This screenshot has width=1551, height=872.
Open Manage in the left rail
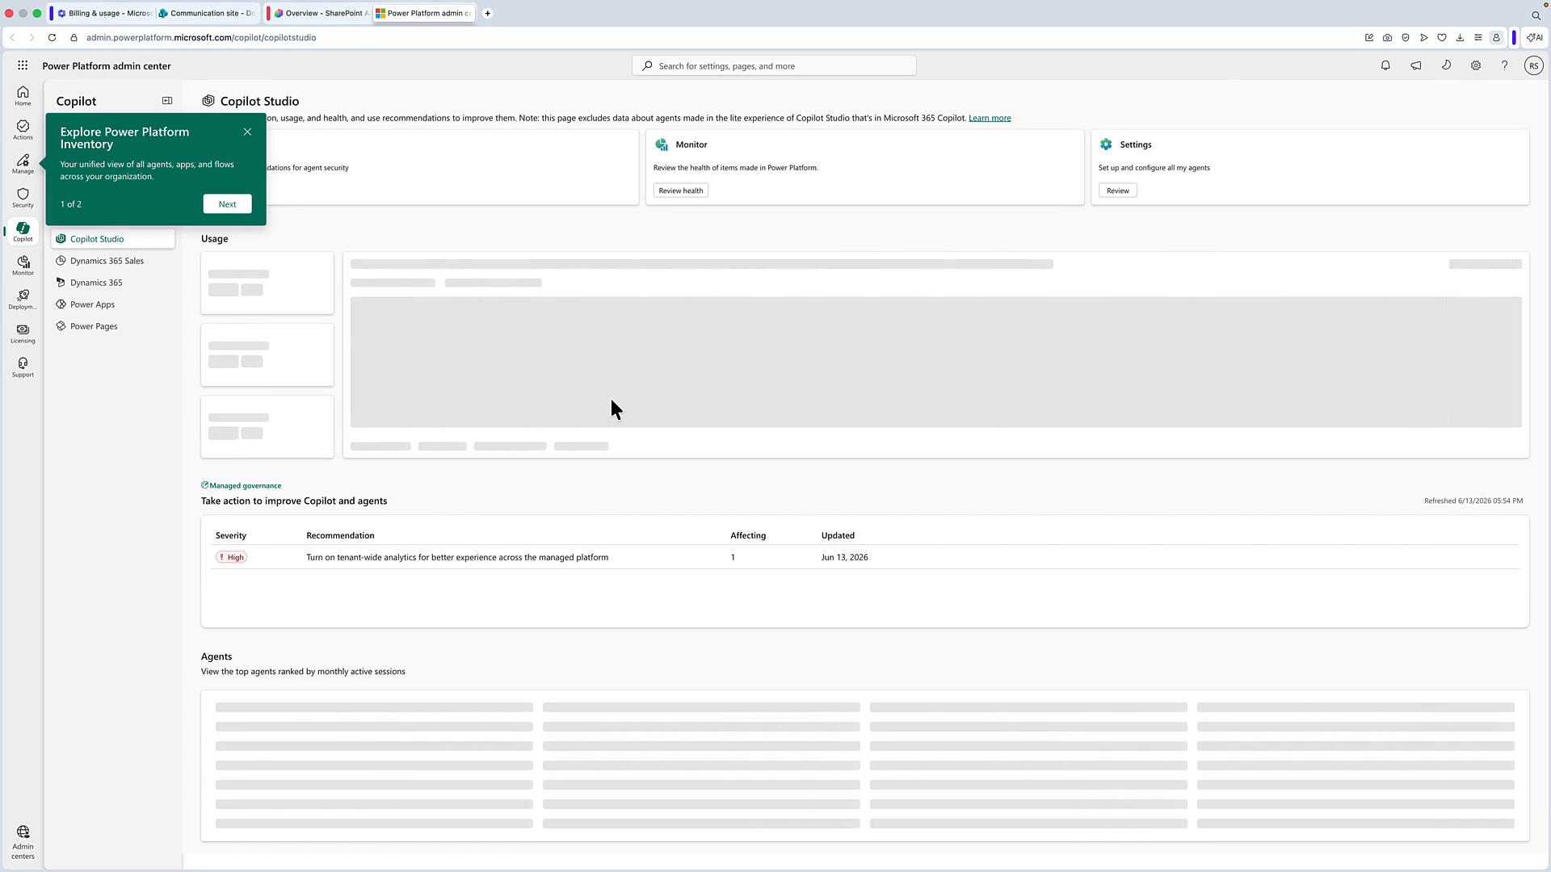23,164
